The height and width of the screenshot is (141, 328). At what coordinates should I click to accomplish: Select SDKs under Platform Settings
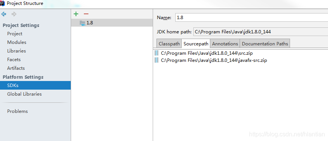coord(35,85)
